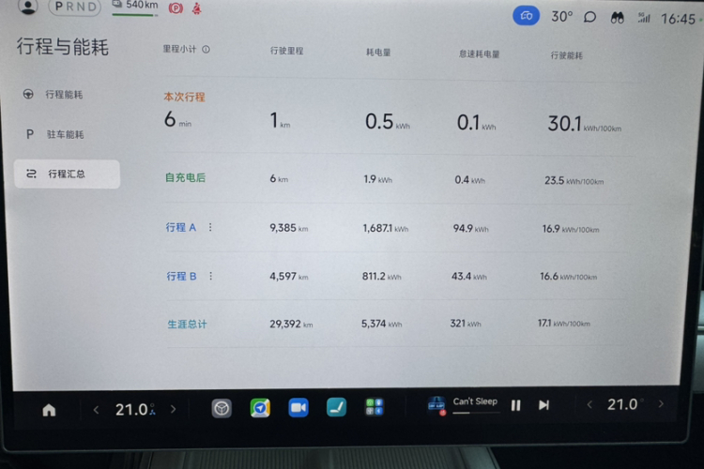This screenshot has width=704, height=469.
Task: Tap the blue car status button
Action: click(x=527, y=16)
